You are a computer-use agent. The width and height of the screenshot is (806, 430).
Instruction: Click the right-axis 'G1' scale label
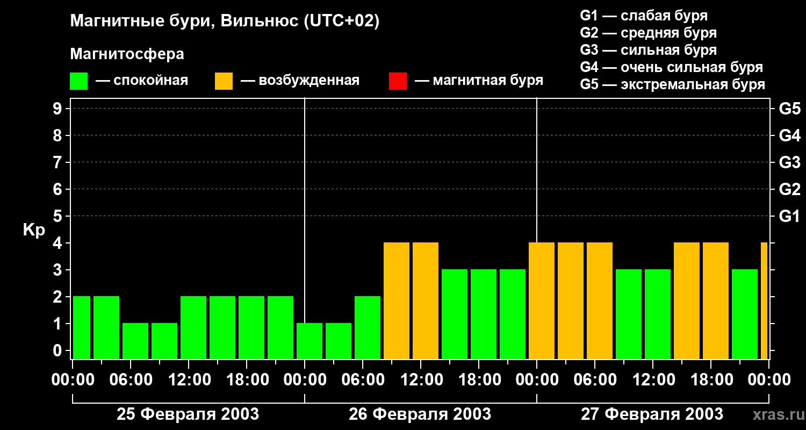789,216
